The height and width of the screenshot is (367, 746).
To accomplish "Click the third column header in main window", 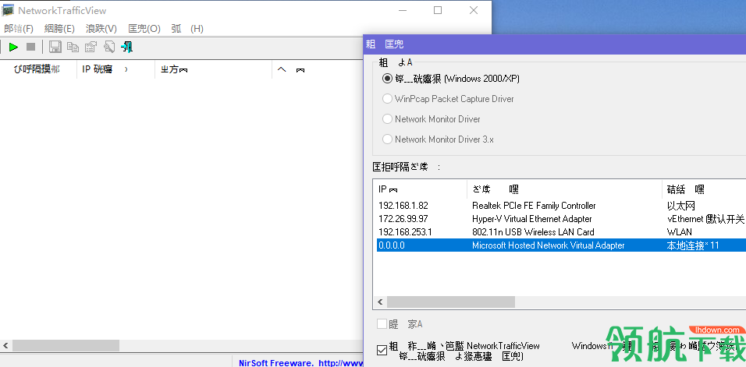I will click(x=214, y=69).
